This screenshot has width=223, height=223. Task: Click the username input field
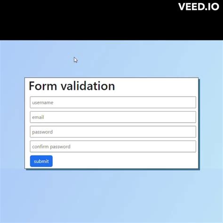113,103
